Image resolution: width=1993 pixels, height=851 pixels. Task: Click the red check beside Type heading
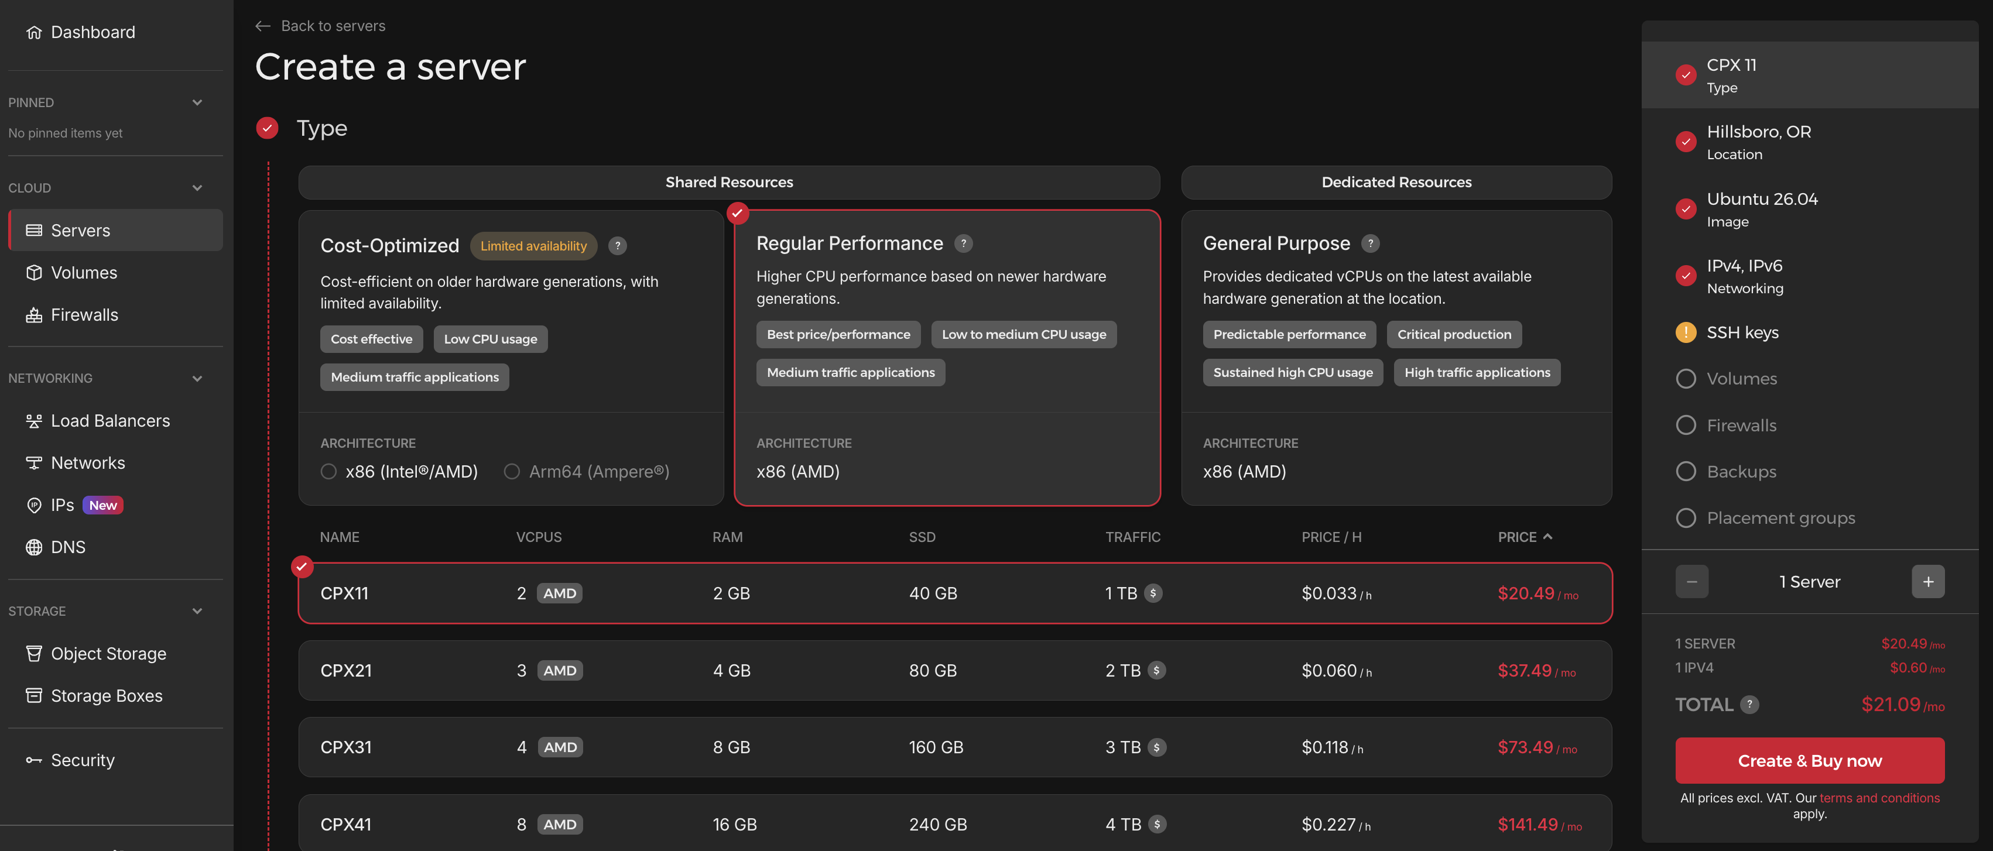coord(267,128)
